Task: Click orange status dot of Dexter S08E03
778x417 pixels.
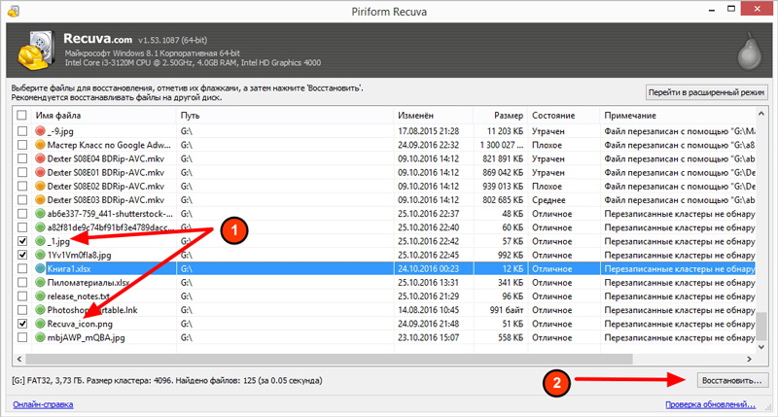Action: (x=40, y=200)
